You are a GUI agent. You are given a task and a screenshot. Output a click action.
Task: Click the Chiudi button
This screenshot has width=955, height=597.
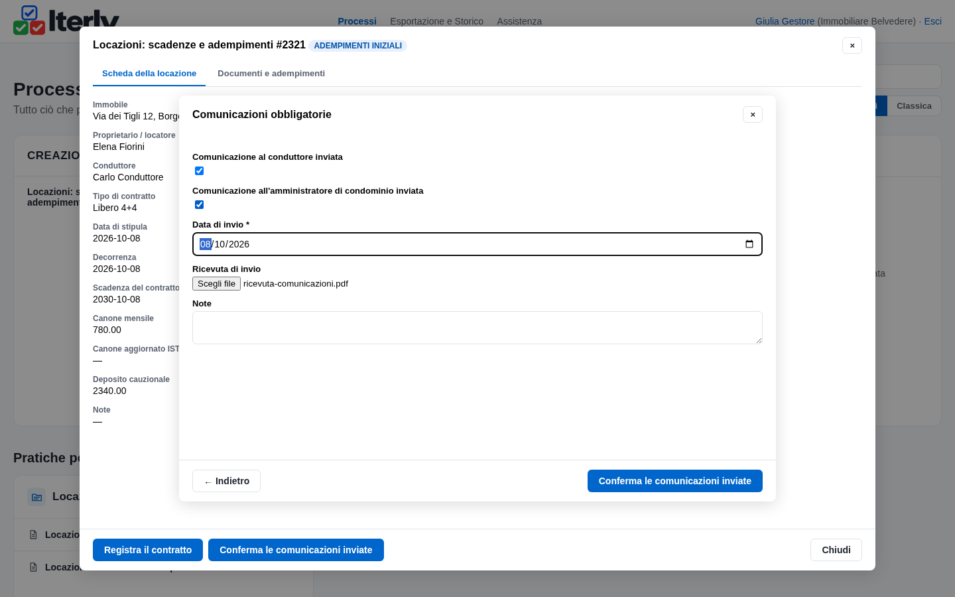pyautogui.click(x=836, y=550)
